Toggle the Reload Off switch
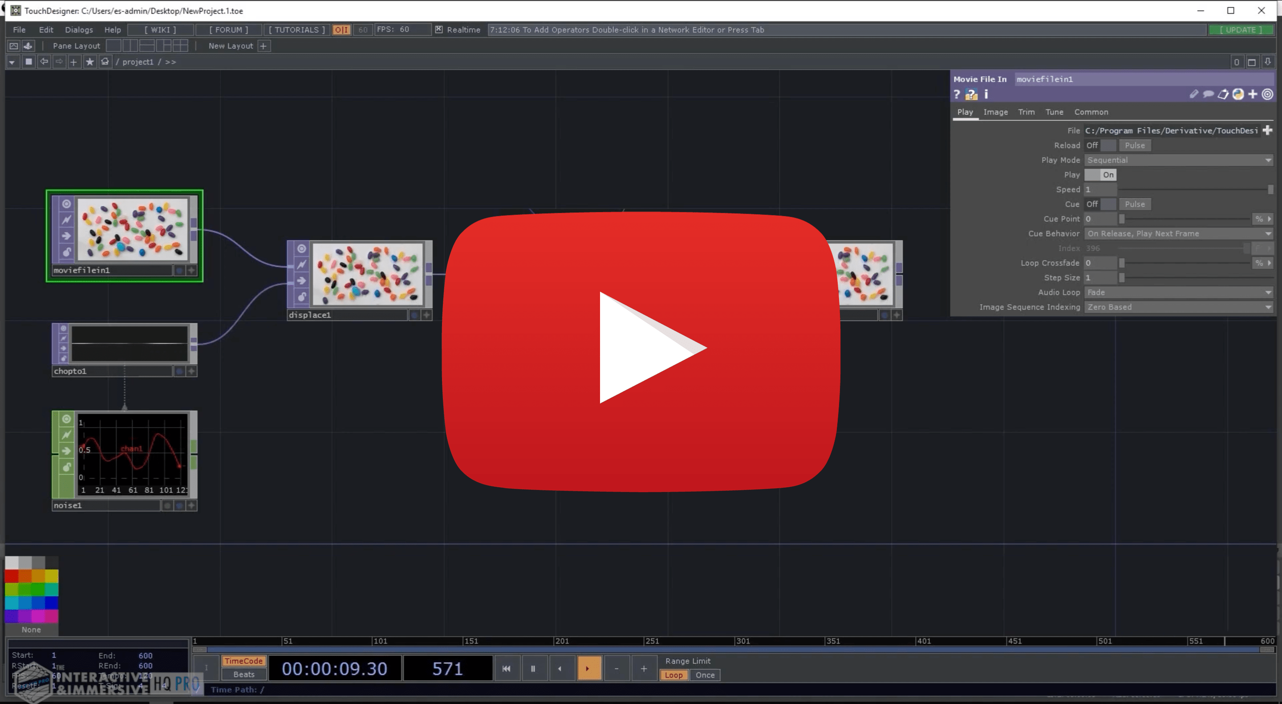This screenshot has width=1282, height=704. pos(1100,145)
